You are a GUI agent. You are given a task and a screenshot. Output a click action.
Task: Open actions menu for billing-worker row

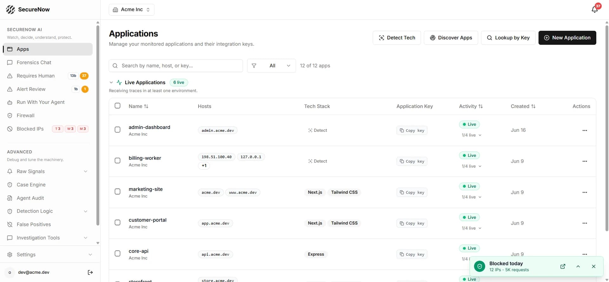click(x=585, y=161)
